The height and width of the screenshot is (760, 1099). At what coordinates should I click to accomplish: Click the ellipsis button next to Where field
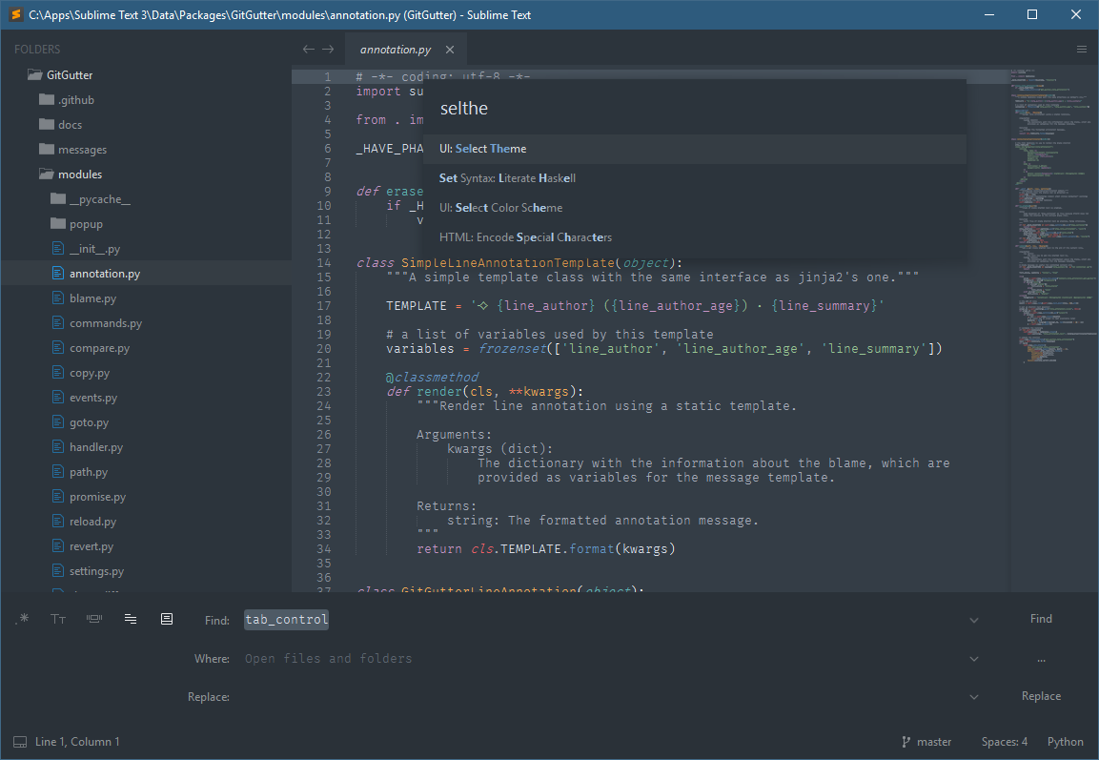click(x=1041, y=658)
